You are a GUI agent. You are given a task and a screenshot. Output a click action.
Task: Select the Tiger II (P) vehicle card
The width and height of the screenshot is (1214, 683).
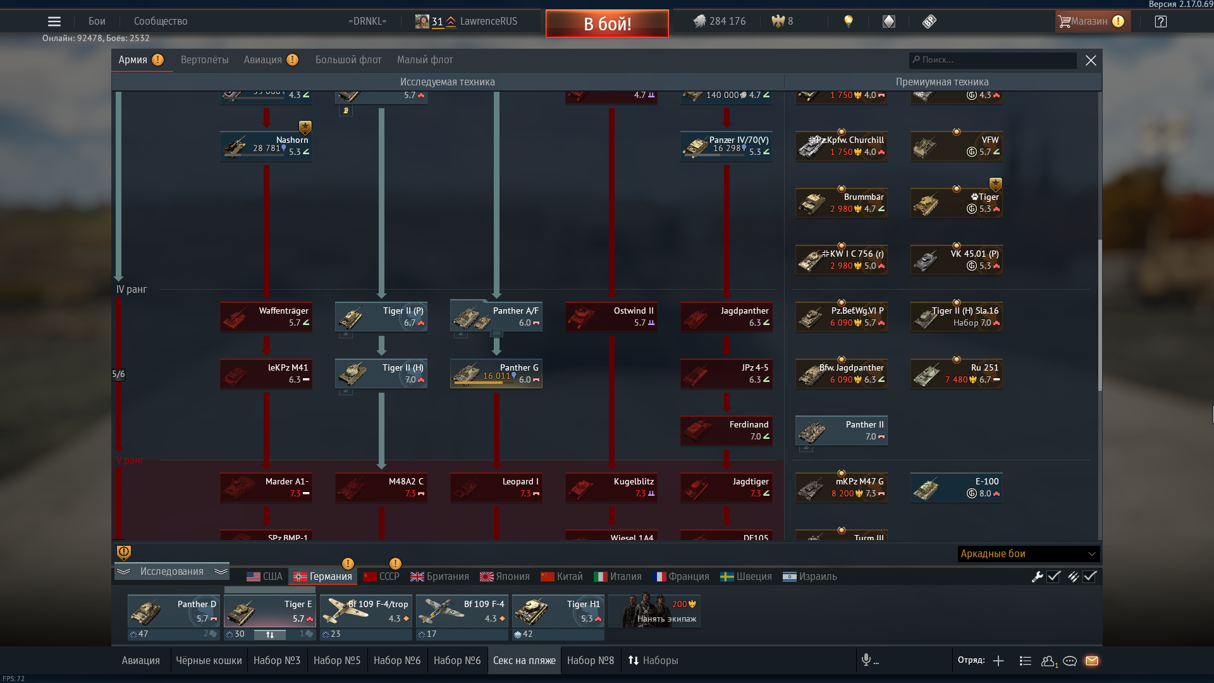click(x=381, y=317)
